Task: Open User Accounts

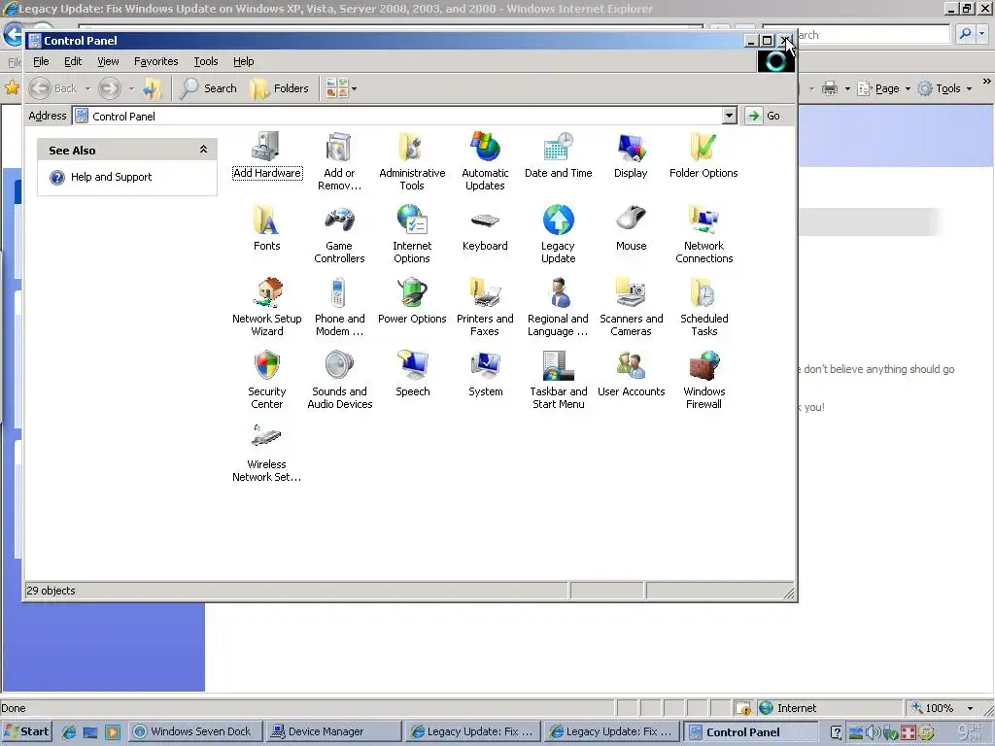Action: coord(631,374)
